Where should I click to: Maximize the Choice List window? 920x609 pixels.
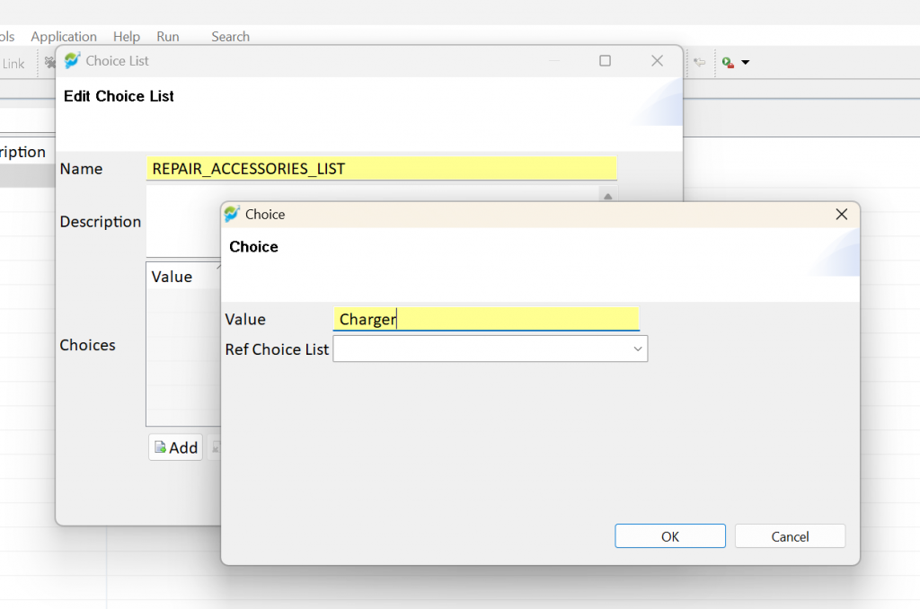point(605,60)
